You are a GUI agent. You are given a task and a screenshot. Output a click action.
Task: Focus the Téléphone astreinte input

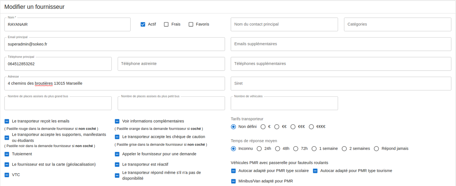(x=171, y=64)
